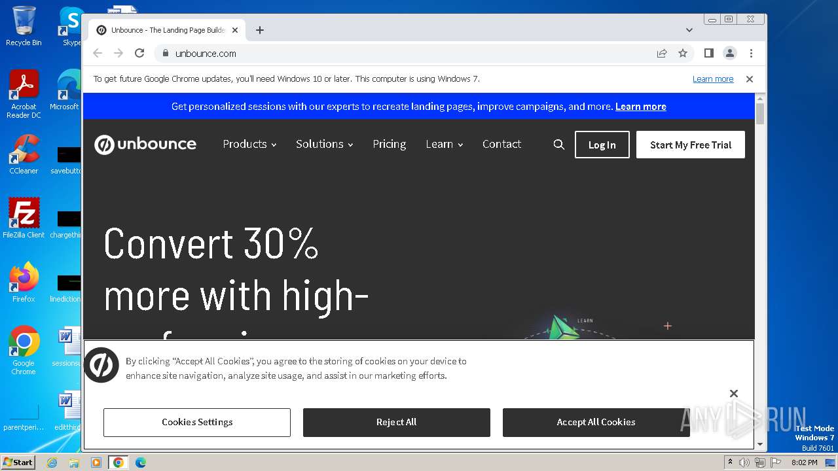Click Reject All cookies

coord(396,422)
